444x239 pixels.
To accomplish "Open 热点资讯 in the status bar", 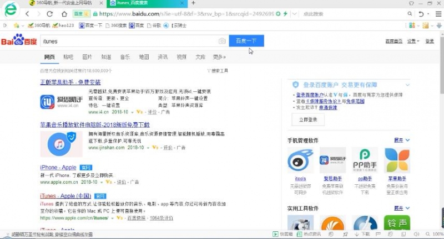I will tap(309, 234).
